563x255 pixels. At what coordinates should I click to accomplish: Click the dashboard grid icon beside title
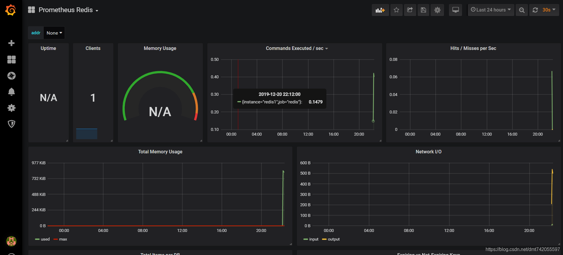coord(31,10)
